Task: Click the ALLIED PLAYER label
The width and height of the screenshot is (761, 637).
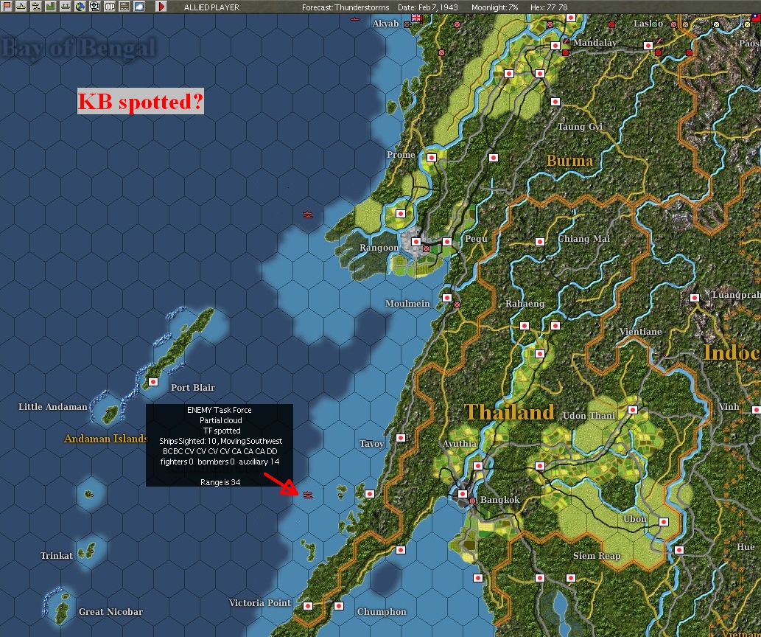Action: click(211, 7)
